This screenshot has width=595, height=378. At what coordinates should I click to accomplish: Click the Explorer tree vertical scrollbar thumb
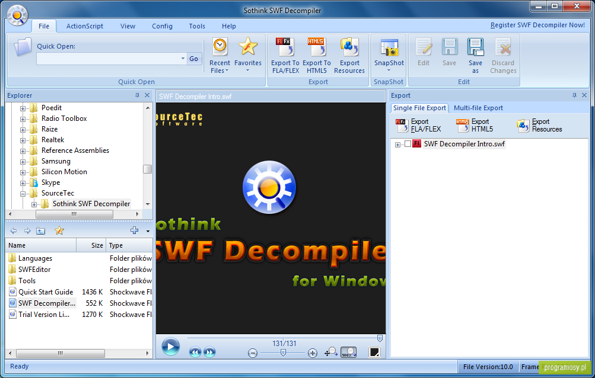pyautogui.click(x=148, y=169)
